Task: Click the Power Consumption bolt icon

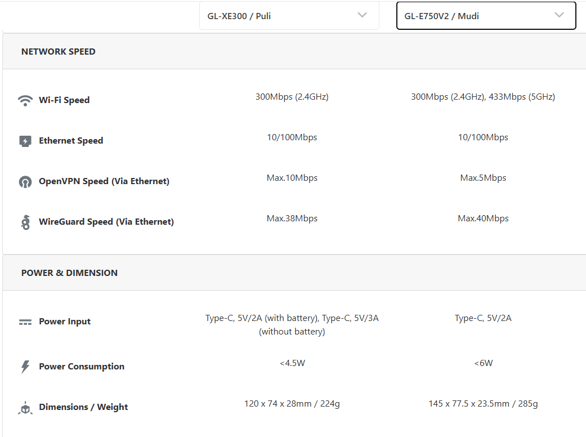Action: point(25,367)
